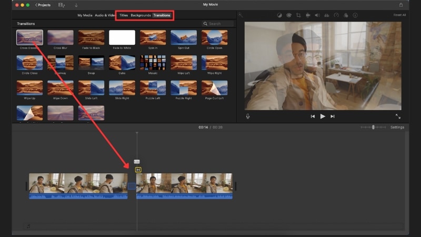Select the Cube transition
This screenshot has width=421, height=237.
pos(122,63)
